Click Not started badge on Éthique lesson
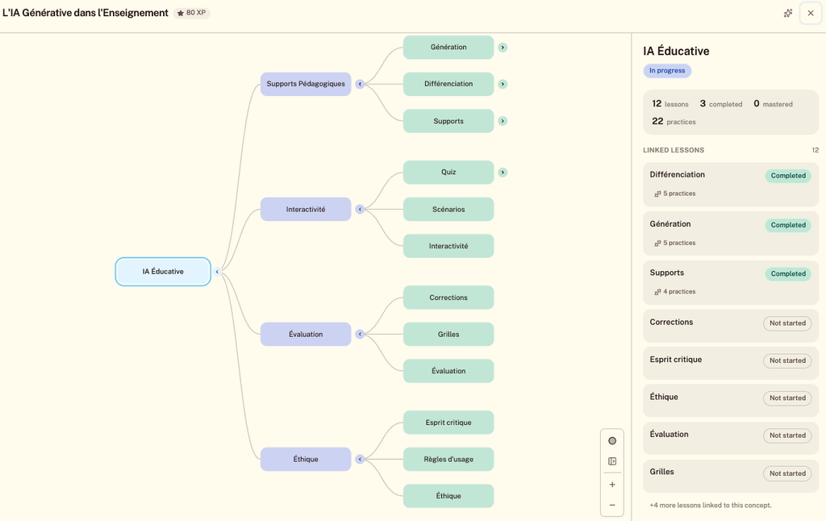The width and height of the screenshot is (826, 521). (x=787, y=398)
